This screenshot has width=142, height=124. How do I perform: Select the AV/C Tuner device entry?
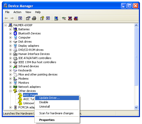(29, 99)
